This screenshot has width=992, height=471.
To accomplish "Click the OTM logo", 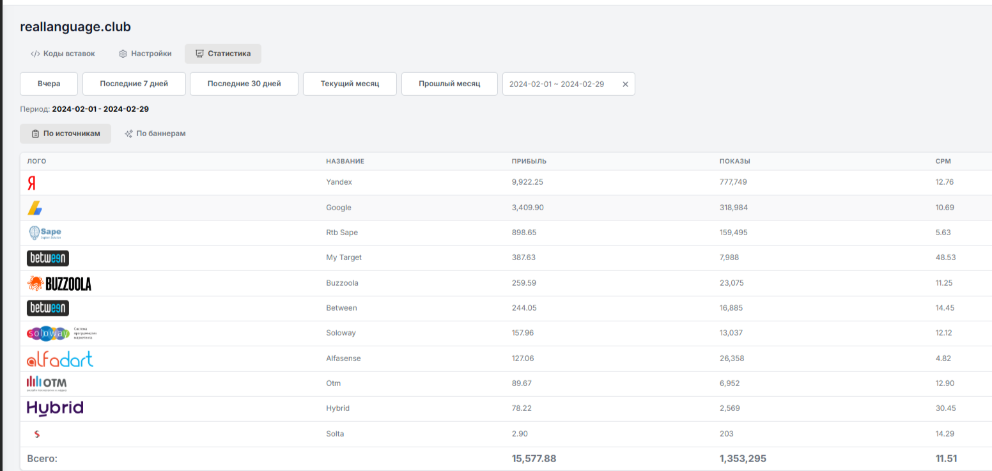I will [47, 383].
